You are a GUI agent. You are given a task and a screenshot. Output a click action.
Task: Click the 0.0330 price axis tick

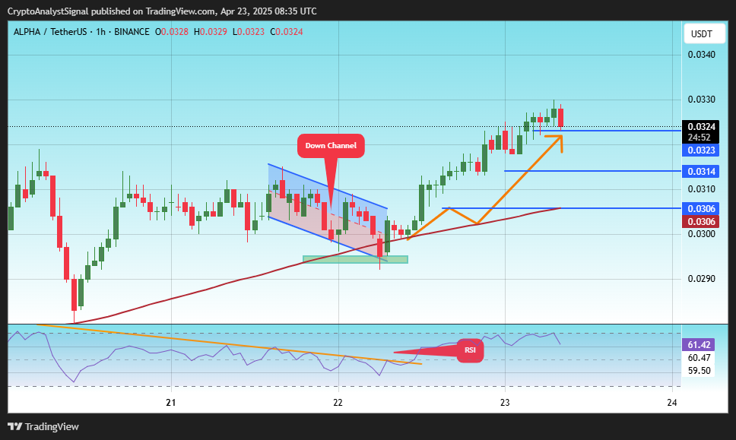pos(701,100)
